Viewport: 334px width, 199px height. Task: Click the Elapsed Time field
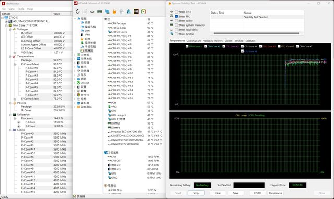(x=297, y=185)
